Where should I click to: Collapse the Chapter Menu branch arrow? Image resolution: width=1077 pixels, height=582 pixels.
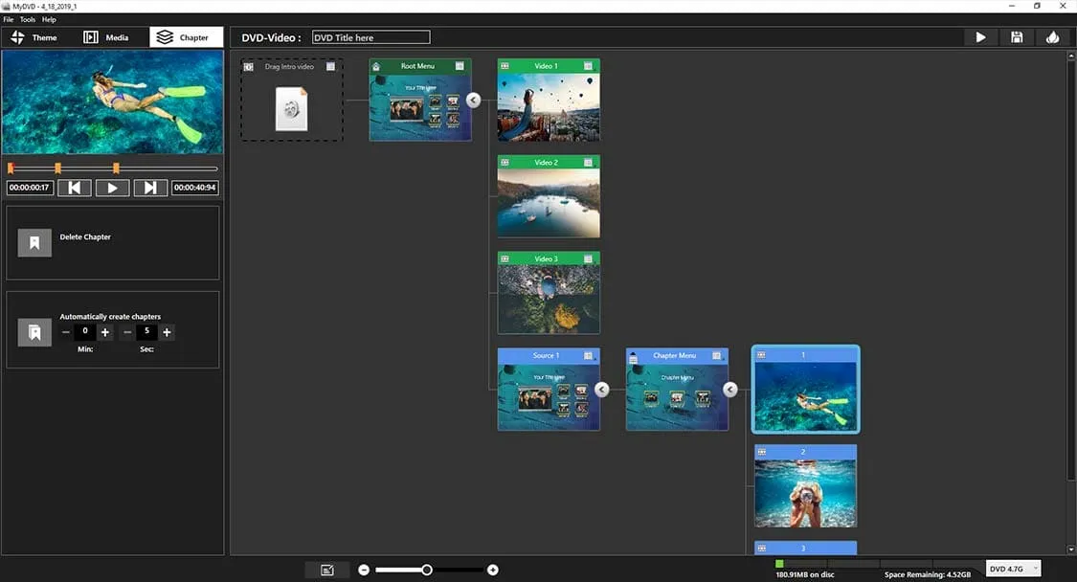click(x=730, y=390)
